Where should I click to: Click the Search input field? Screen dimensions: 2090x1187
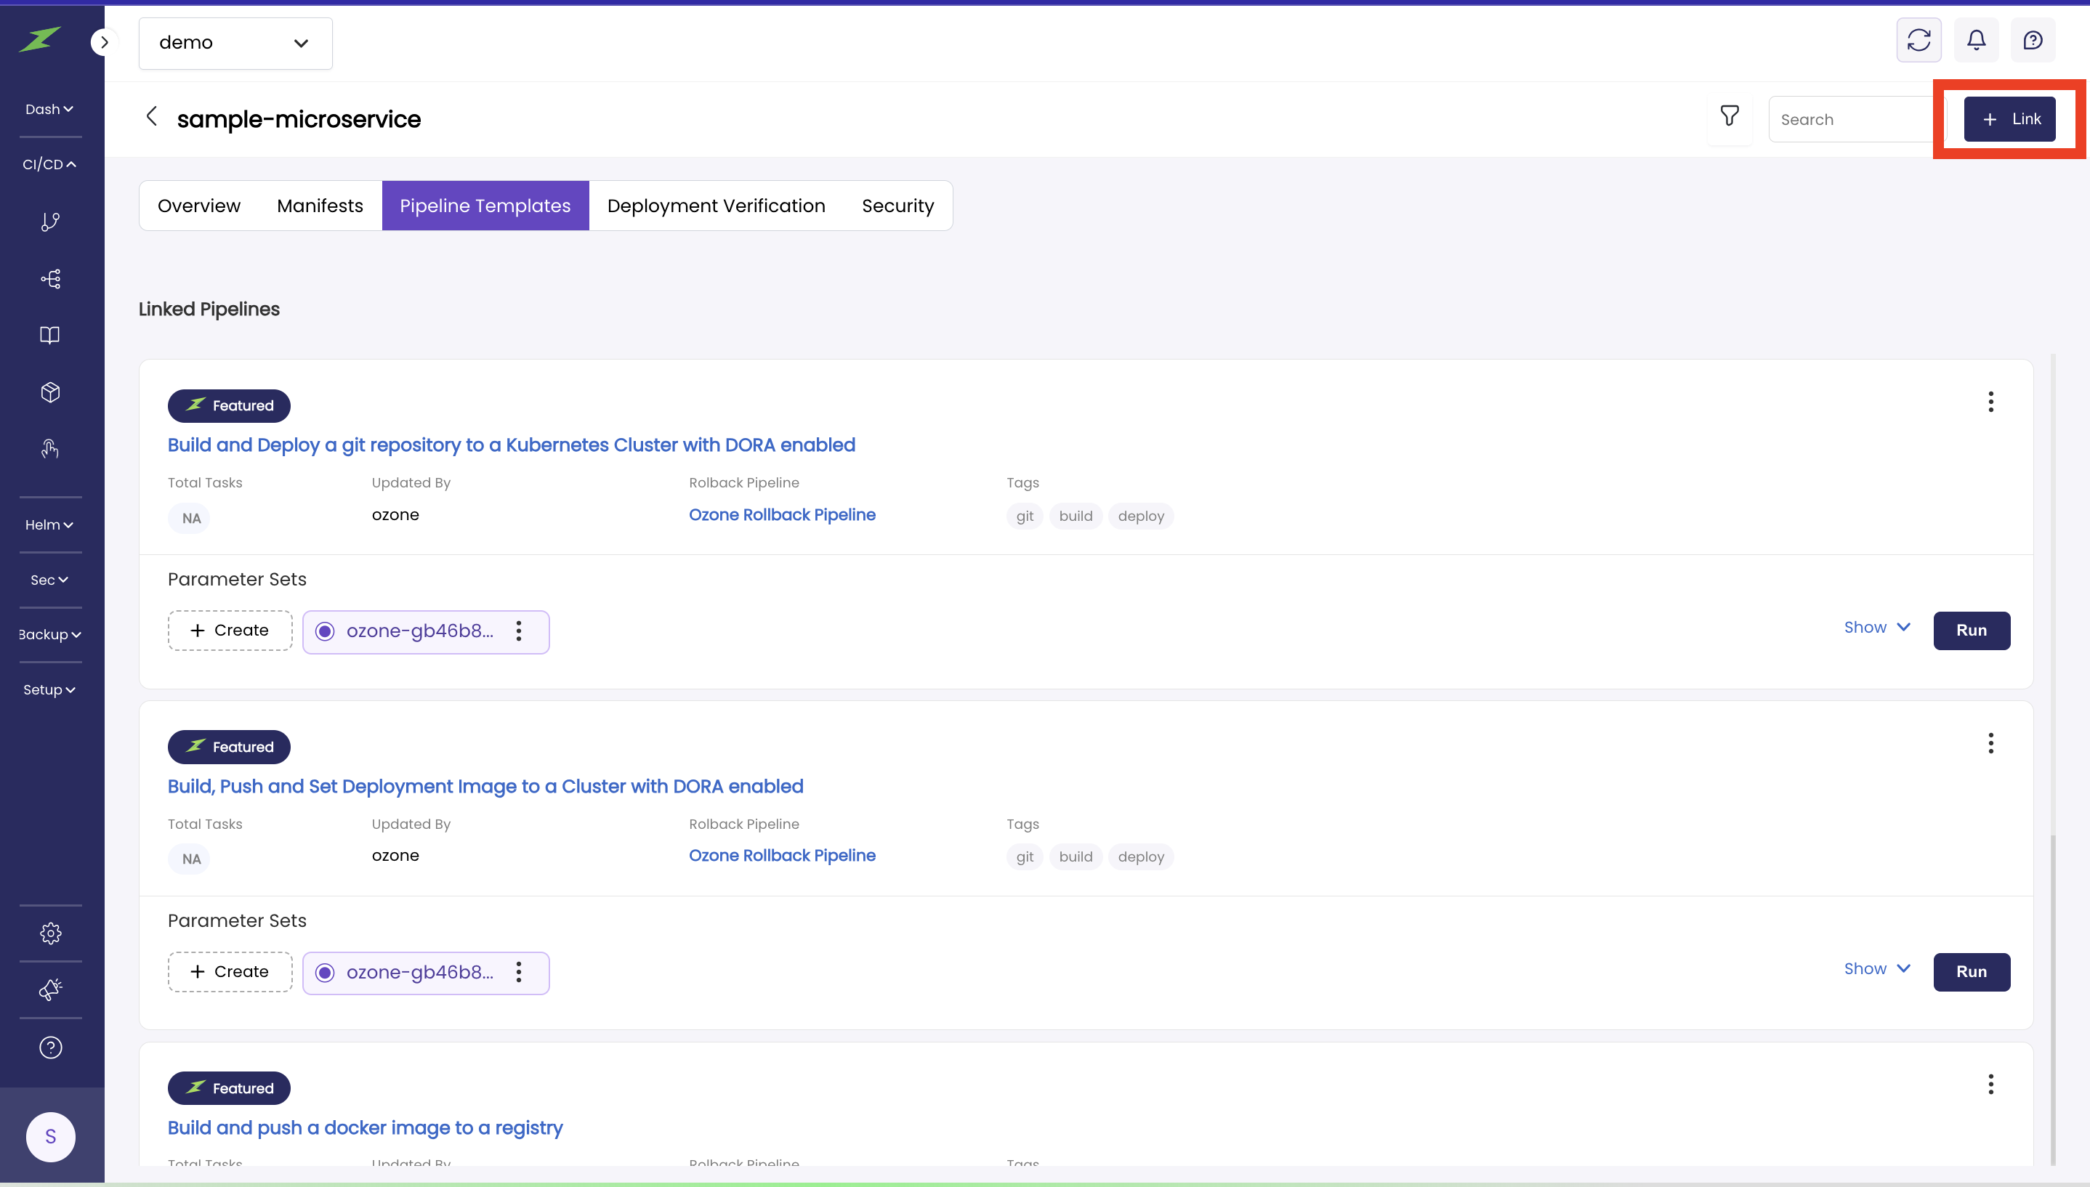coord(1851,120)
